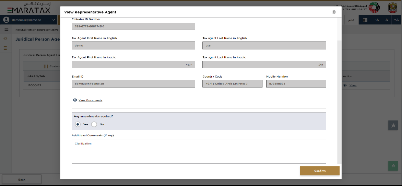Increase font size with +A
This screenshot has width=402, height=186.
396,20
